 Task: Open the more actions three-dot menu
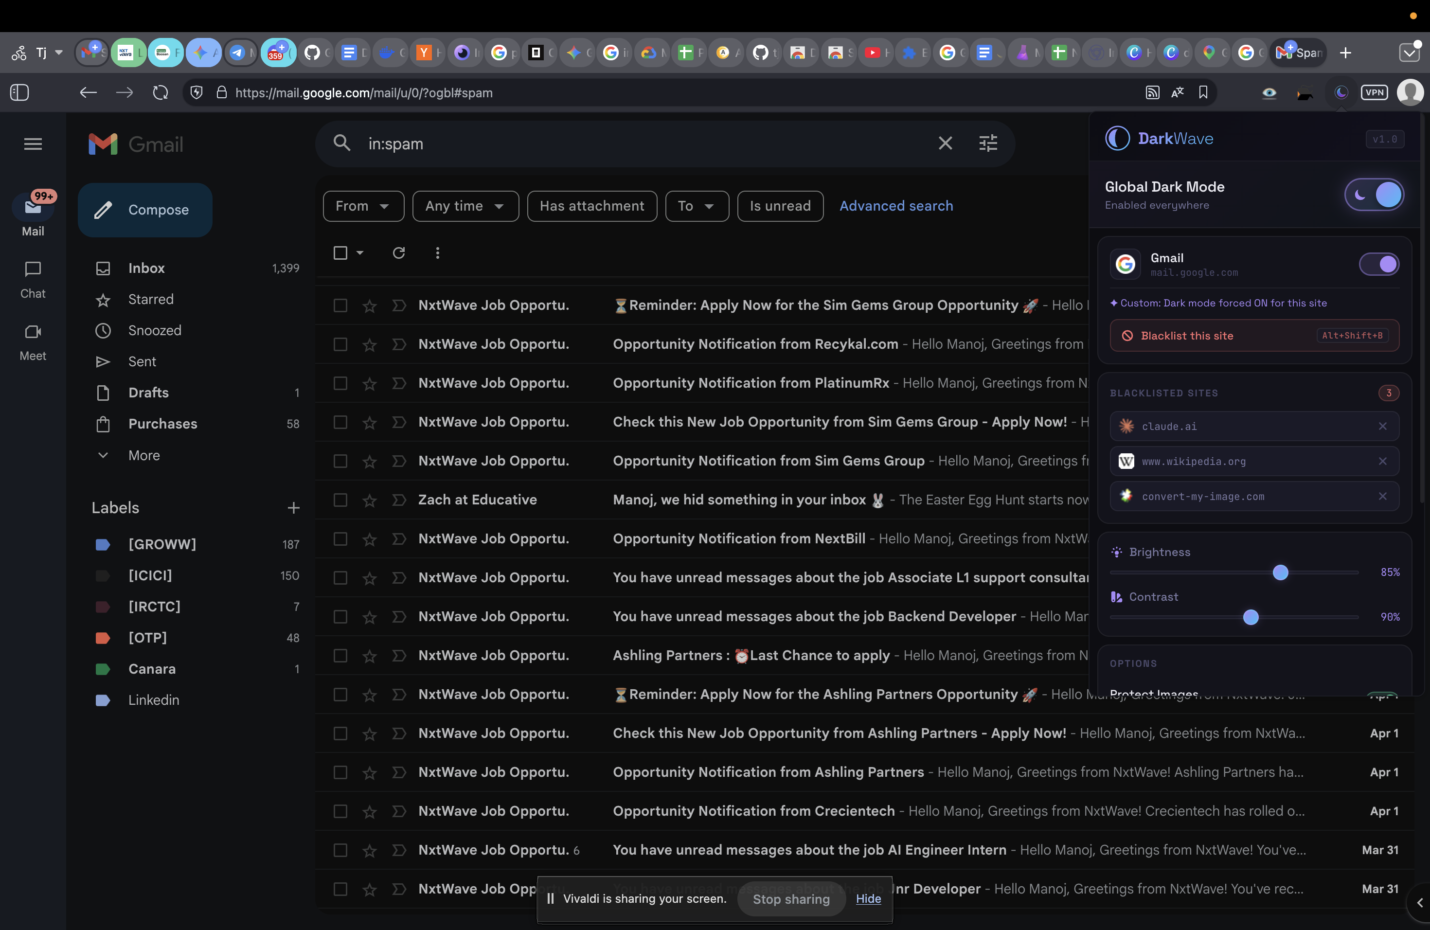click(437, 253)
